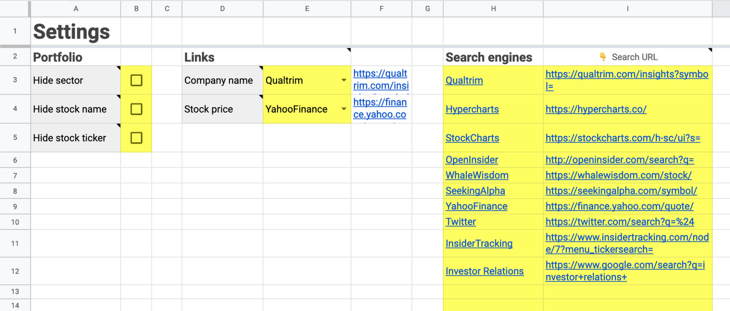Open the google.com investor+relations search URL

(625, 271)
